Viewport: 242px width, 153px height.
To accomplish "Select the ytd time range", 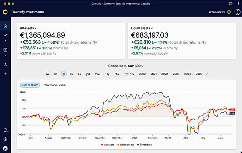I will coord(88,74).
